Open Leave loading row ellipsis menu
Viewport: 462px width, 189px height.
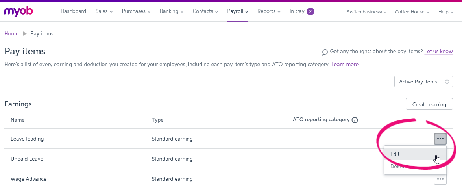tap(440, 139)
